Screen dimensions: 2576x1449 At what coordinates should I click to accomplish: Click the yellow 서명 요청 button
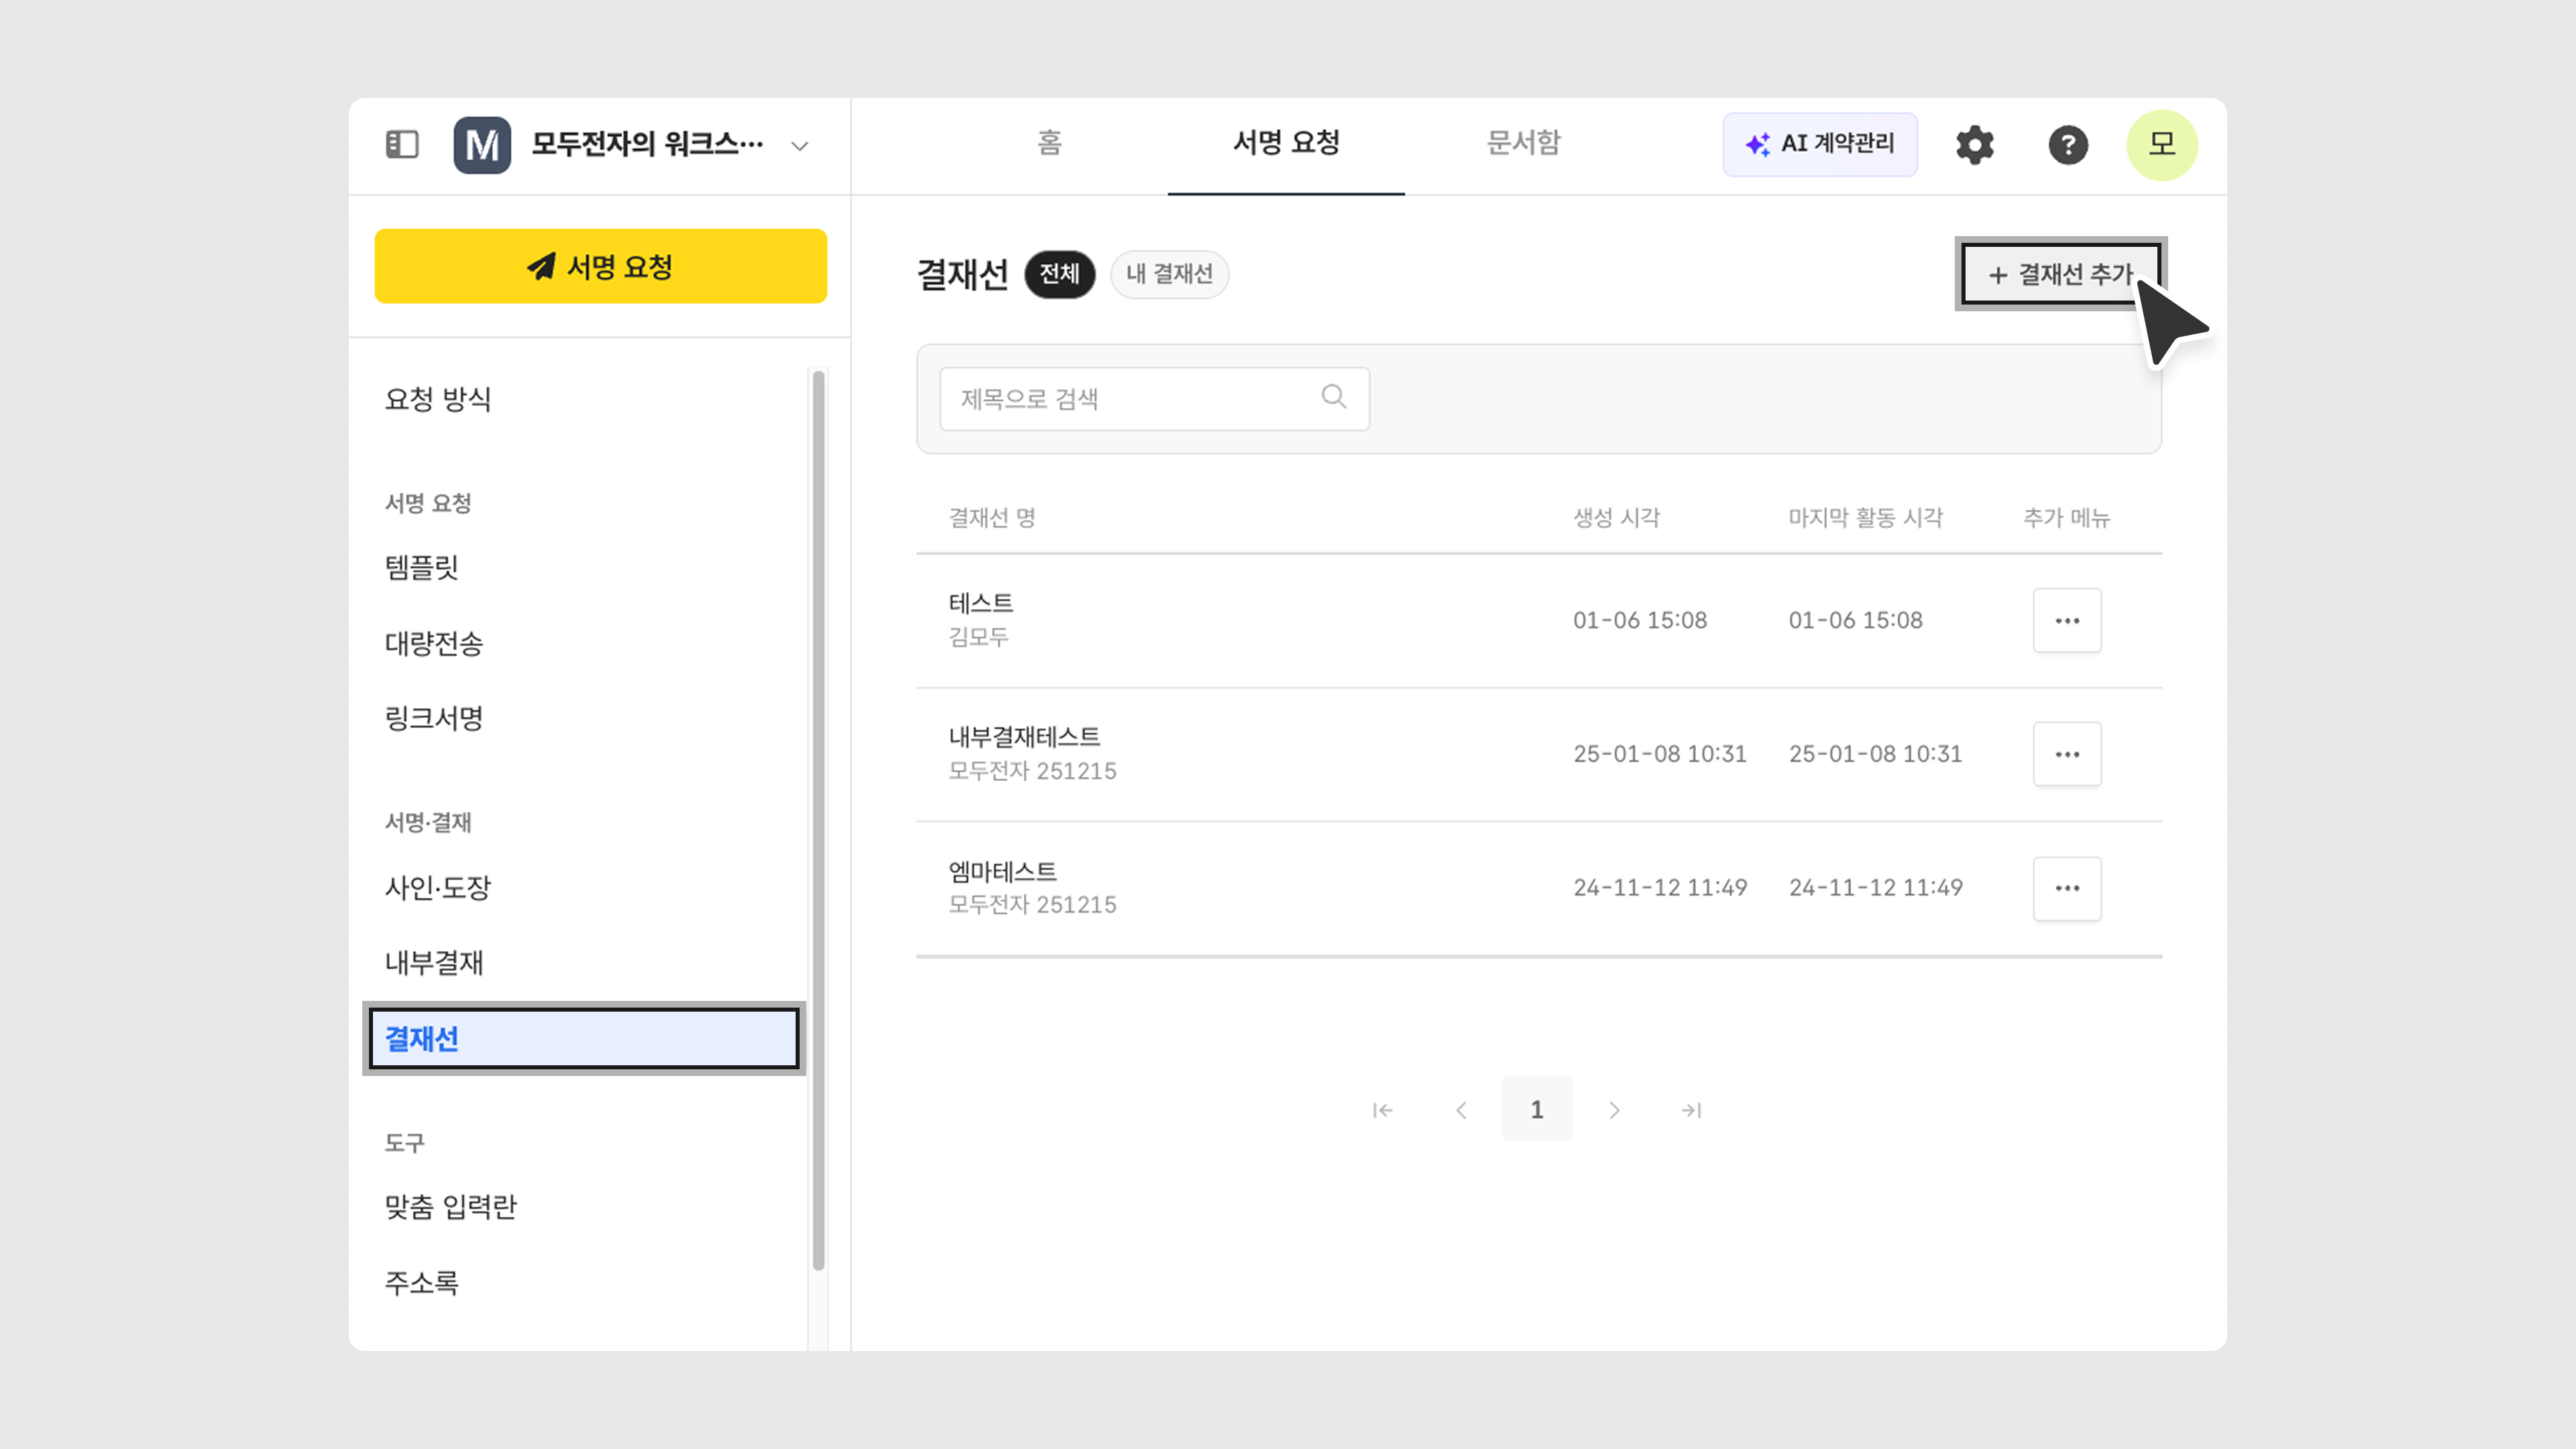600,266
